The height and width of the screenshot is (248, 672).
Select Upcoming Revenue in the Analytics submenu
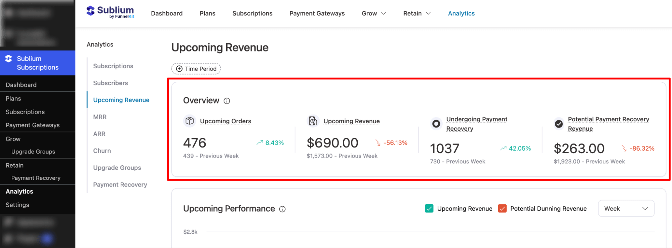[x=121, y=100]
